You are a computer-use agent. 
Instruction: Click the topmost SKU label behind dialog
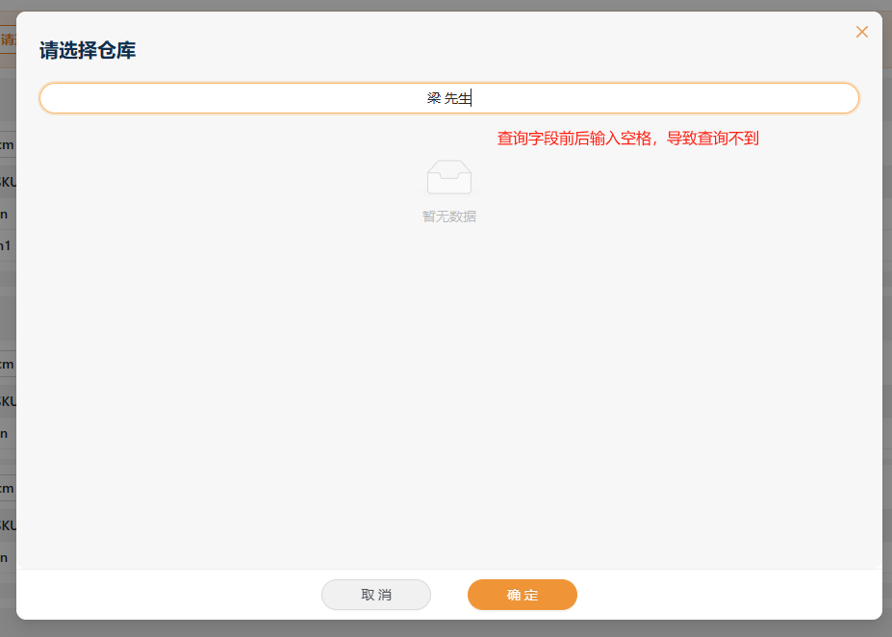coord(7,181)
